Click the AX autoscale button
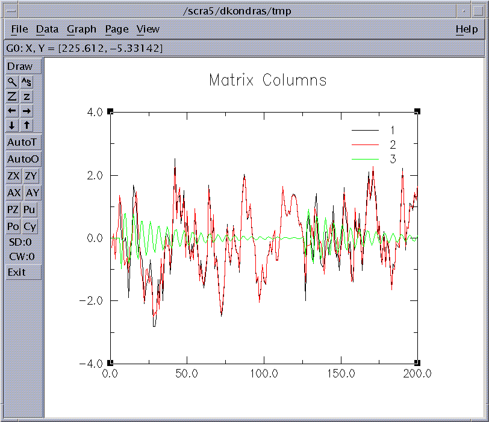 pos(13,193)
